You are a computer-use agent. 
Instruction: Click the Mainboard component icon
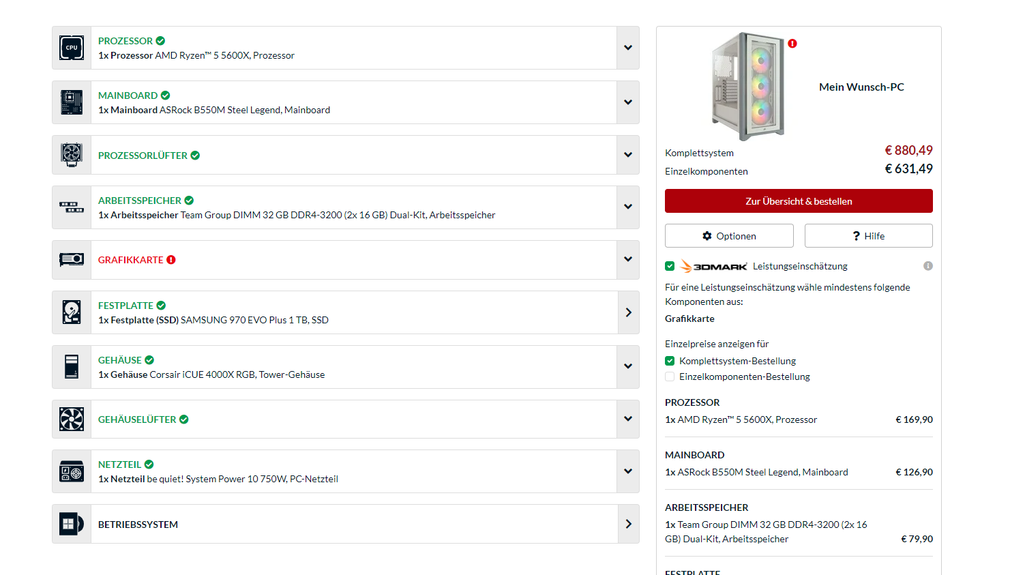(72, 102)
